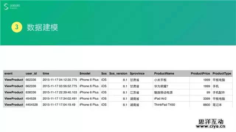The height and width of the screenshot is (132, 236).
Task: Select 平板电脑 in the 小米平板 row
Action: pyautogui.click(x=219, y=80)
